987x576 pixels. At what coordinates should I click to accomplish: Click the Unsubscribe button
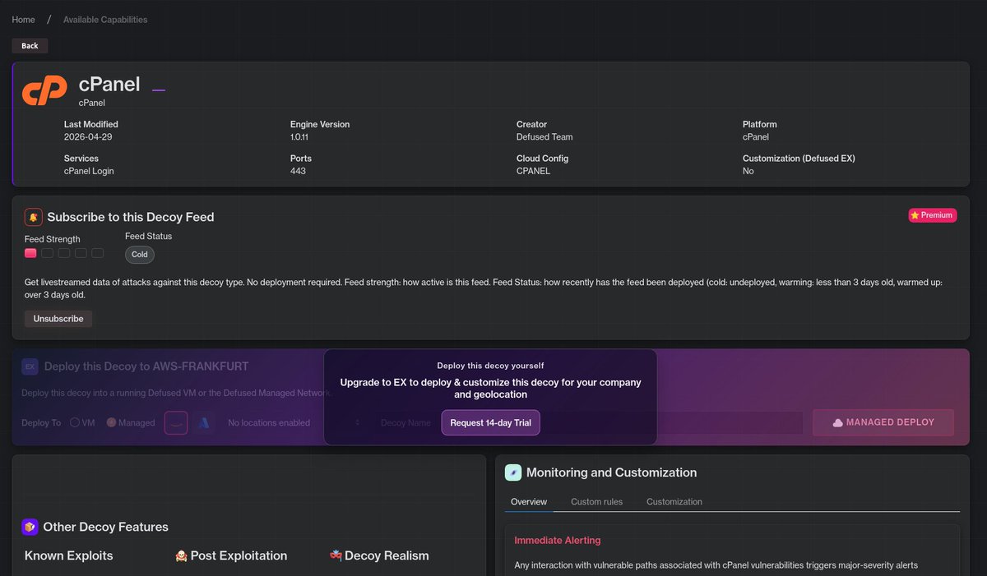[x=58, y=318]
